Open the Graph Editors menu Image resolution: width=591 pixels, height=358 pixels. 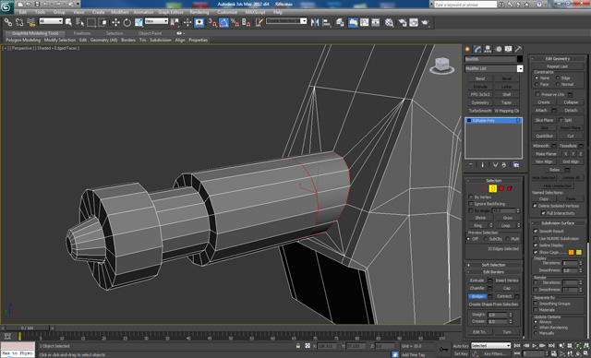[x=170, y=12]
